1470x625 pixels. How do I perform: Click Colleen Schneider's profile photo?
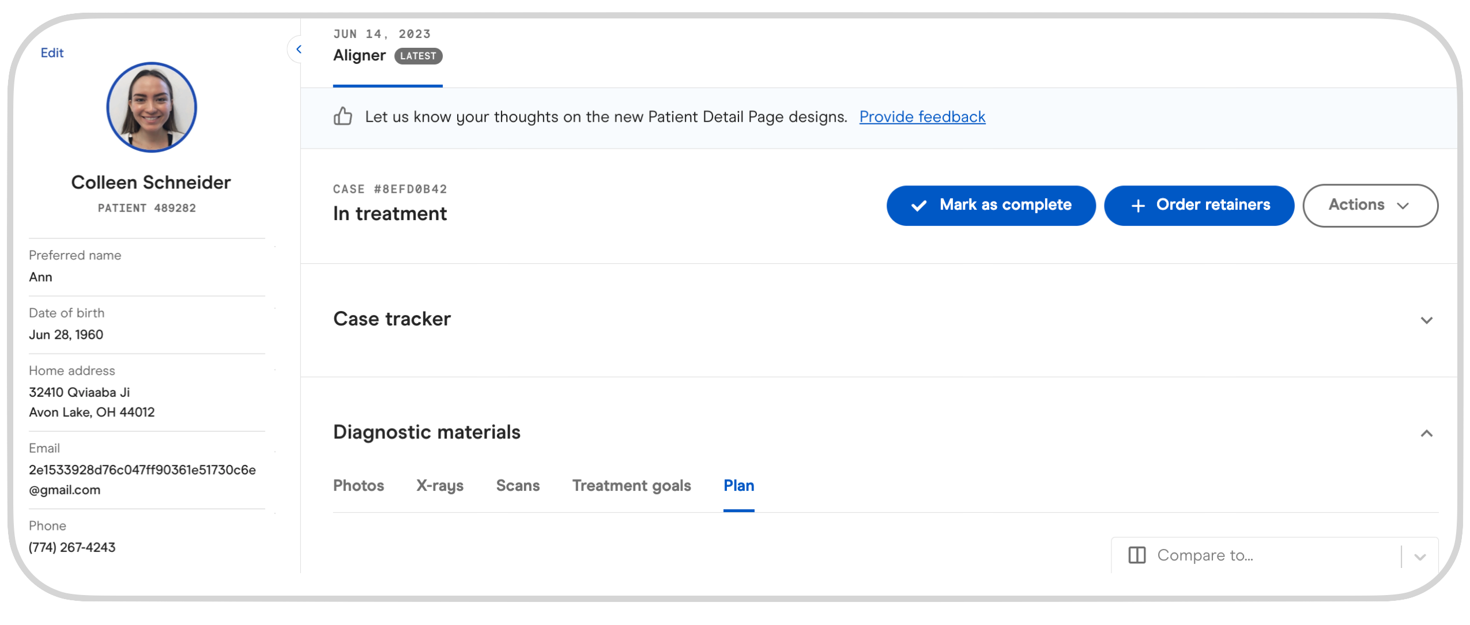pyautogui.click(x=151, y=107)
